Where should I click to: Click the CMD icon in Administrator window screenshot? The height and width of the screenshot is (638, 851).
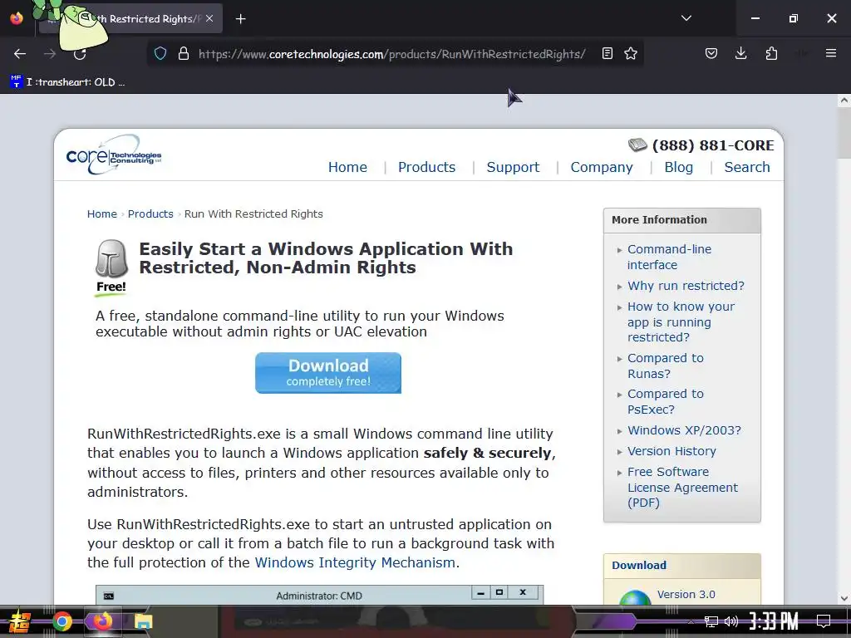pyautogui.click(x=109, y=596)
